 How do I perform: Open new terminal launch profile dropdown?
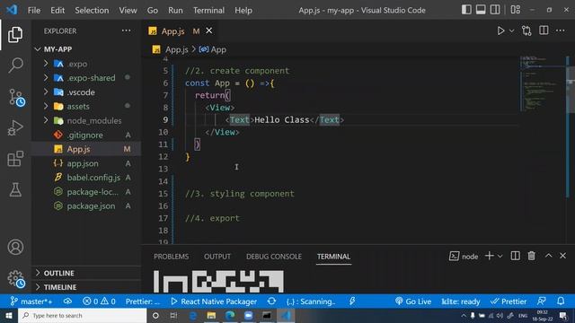tap(500, 256)
